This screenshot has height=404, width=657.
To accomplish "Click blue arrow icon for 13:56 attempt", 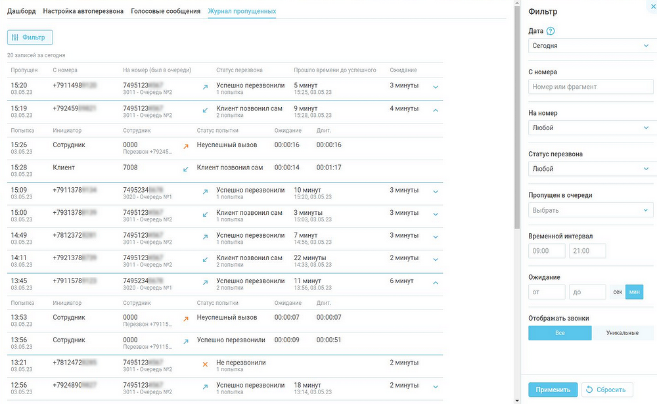I will click(x=186, y=342).
